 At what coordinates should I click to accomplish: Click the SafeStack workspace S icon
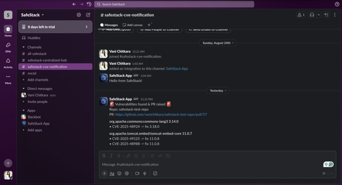8,15
